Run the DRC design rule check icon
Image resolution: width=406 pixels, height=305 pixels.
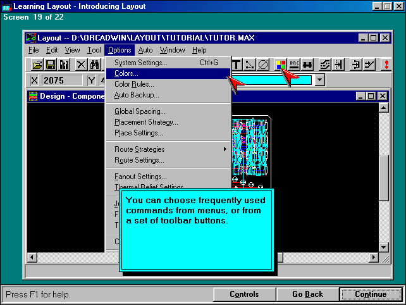click(x=295, y=65)
